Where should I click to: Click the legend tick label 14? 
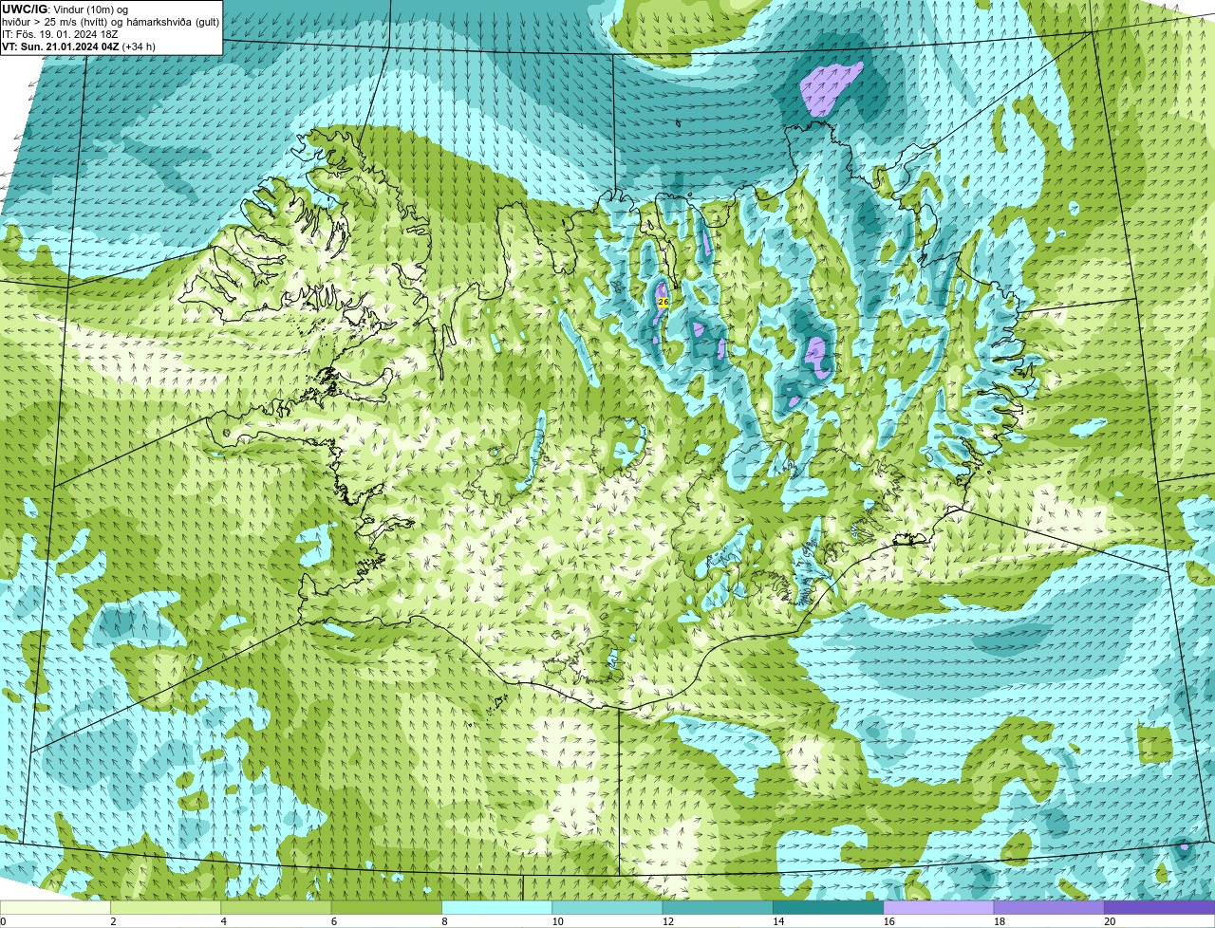778,921
